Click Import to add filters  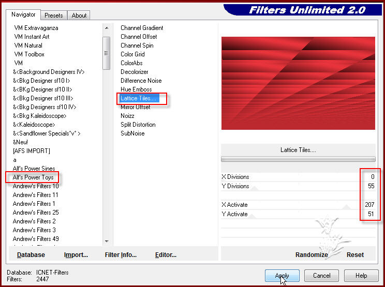click(x=76, y=254)
